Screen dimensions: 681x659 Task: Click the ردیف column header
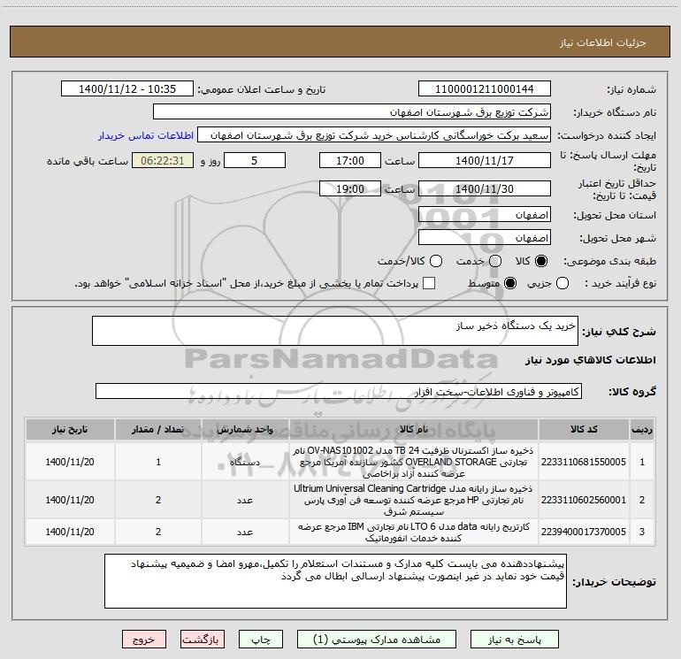(642, 429)
